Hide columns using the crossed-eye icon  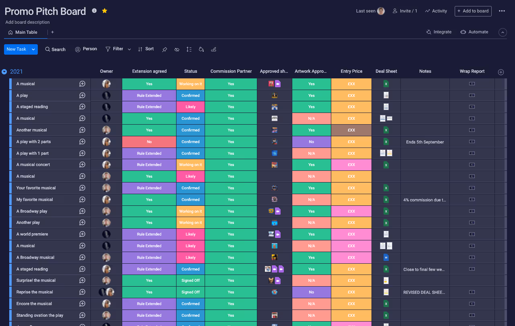[176, 49]
